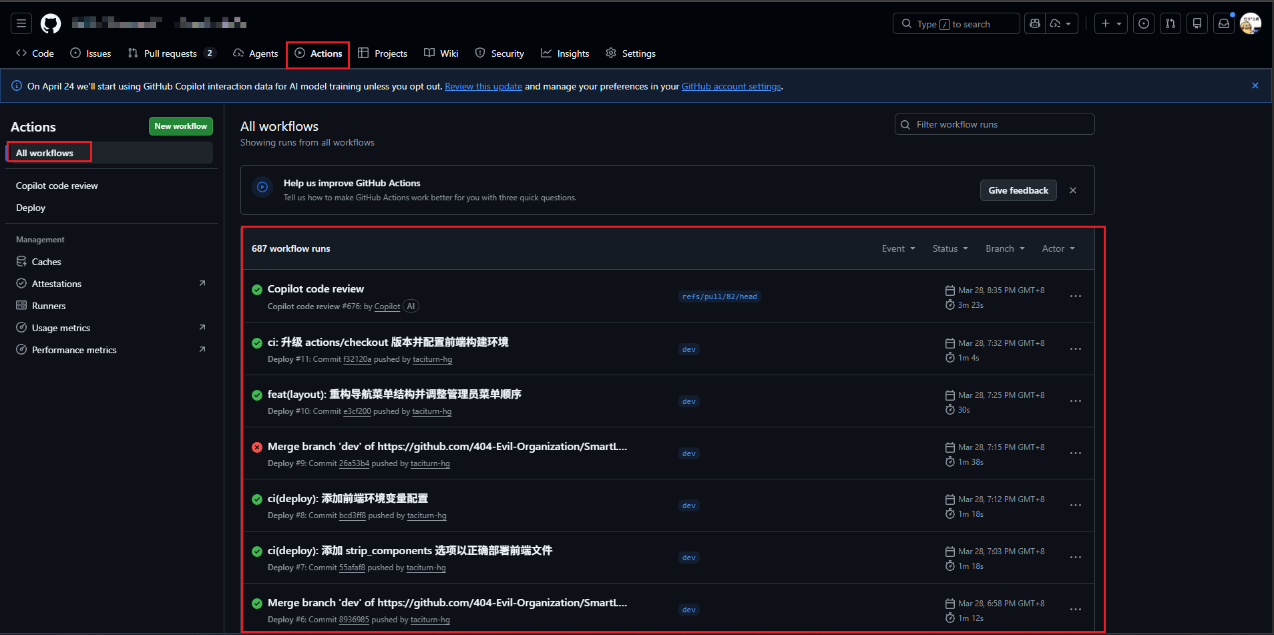Viewport: 1274px width, 635px height.
Task: Click the New workflow button
Action: pyautogui.click(x=180, y=126)
